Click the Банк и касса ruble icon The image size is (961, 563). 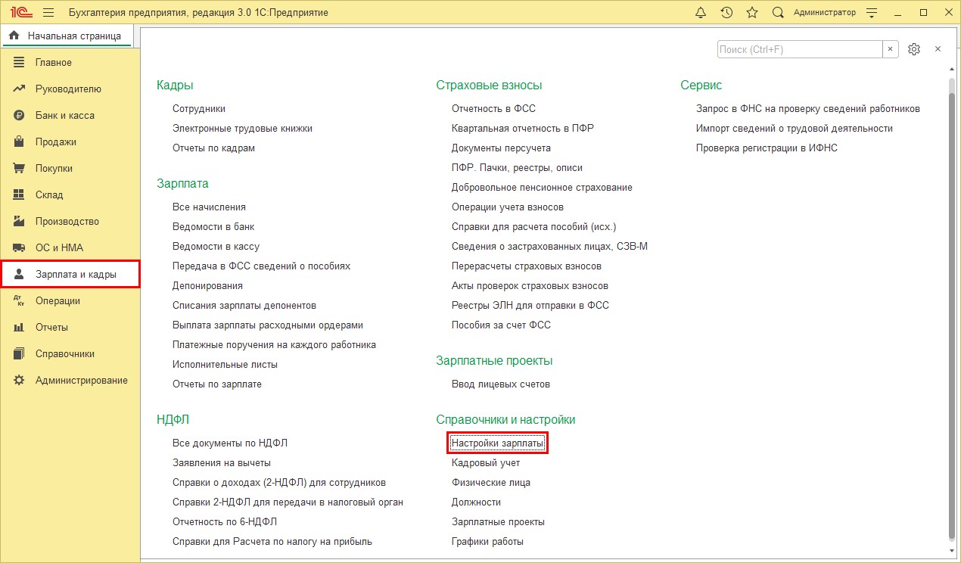click(x=20, y=116)
